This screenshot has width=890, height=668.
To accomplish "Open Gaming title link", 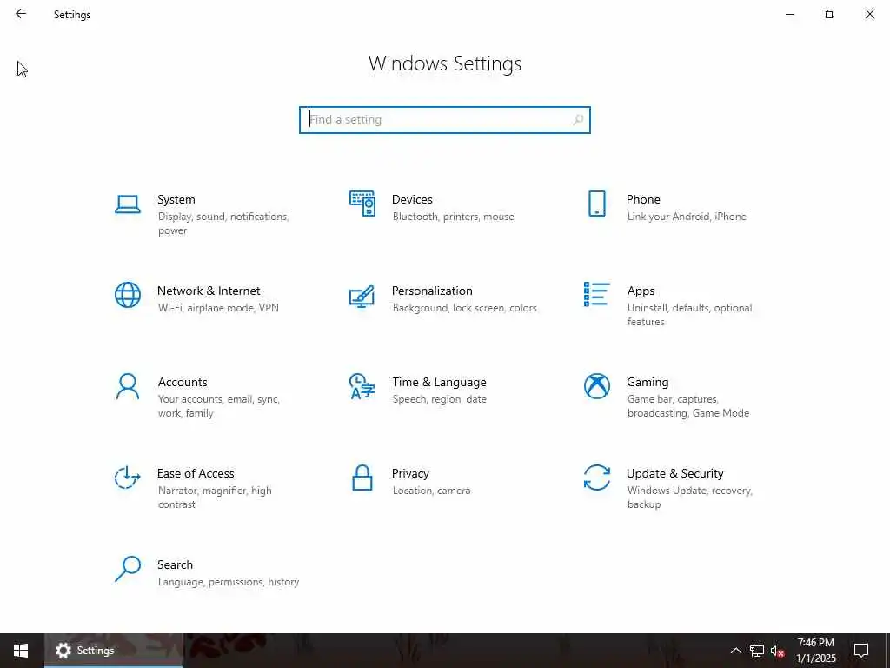I will pos(648,383).
